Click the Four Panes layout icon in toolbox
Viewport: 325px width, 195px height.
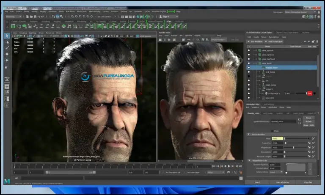[7, 93]
